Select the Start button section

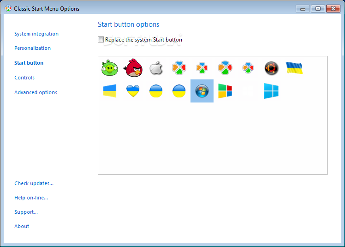point(29,63)
